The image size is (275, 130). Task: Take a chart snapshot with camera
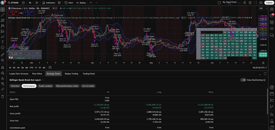pyautogui.click(x=261, y=3)
